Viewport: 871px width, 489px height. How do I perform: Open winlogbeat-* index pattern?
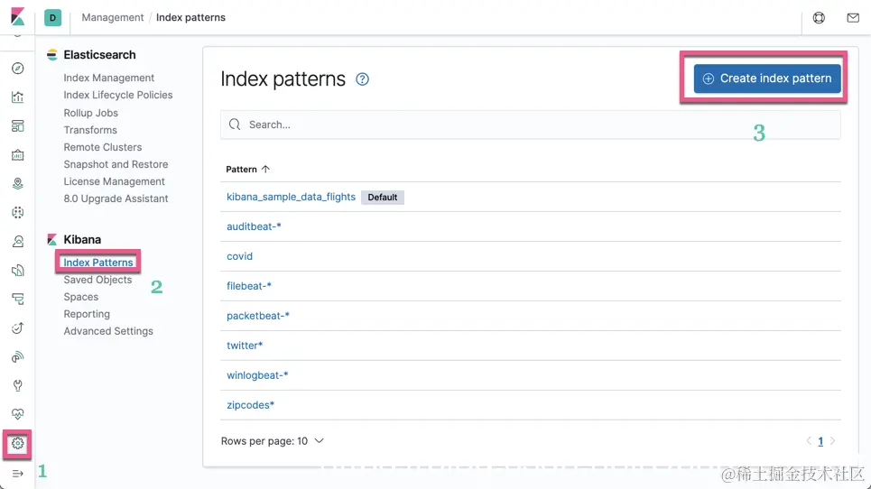pyautogui.click(x=257, y=375)
